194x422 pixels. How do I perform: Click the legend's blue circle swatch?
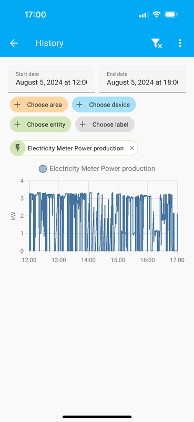click(x=43, y=169)
